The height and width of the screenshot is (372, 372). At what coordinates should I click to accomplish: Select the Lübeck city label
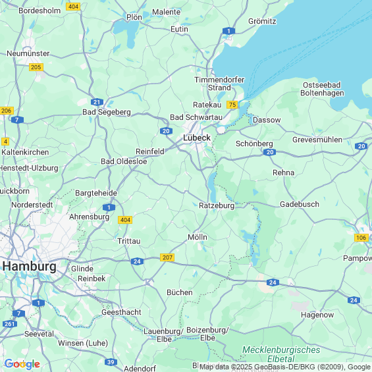[197, 138]
